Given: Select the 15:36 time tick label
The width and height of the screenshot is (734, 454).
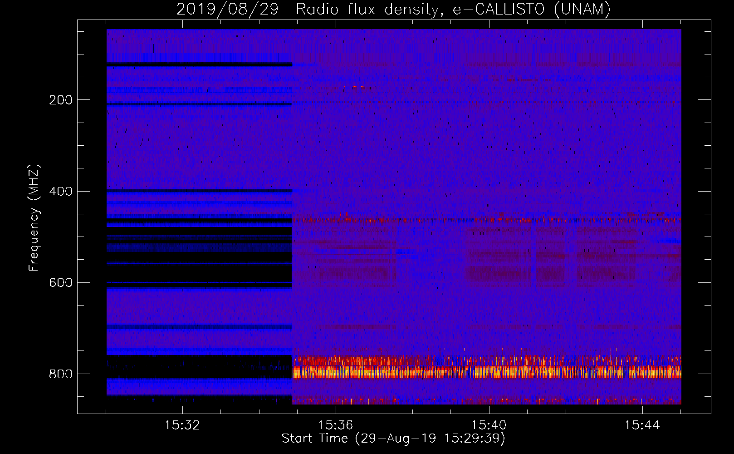Looking at the screenshot, I should [335, 425].
